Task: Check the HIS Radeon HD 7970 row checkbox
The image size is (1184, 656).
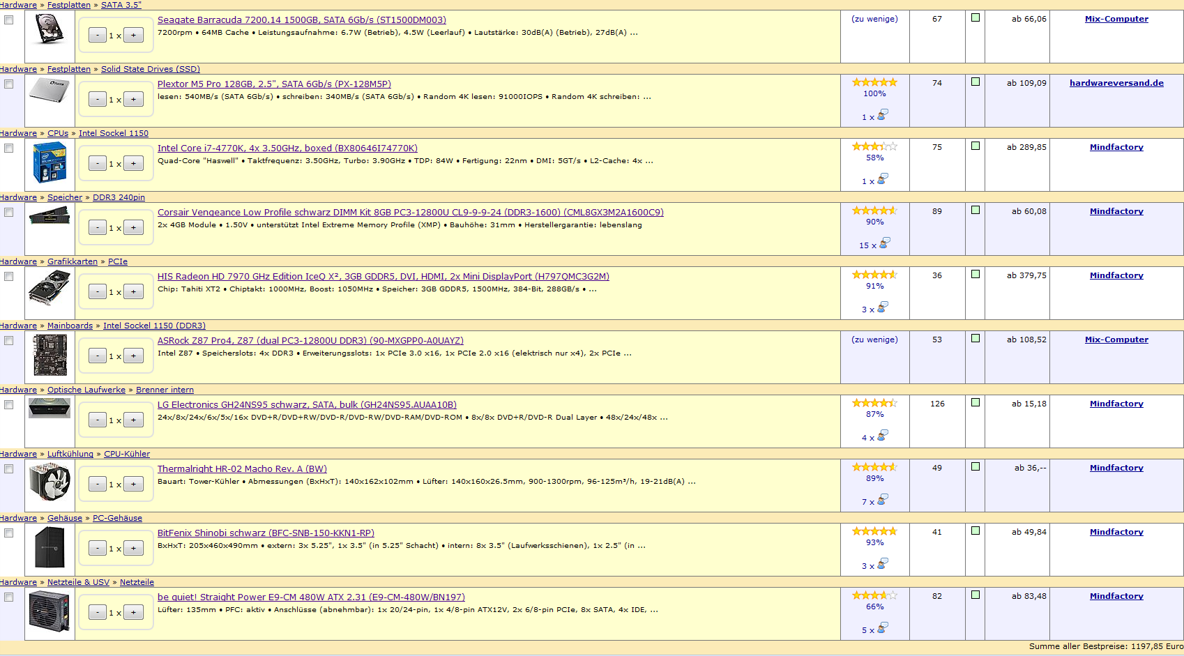Action: coord(9,277)
